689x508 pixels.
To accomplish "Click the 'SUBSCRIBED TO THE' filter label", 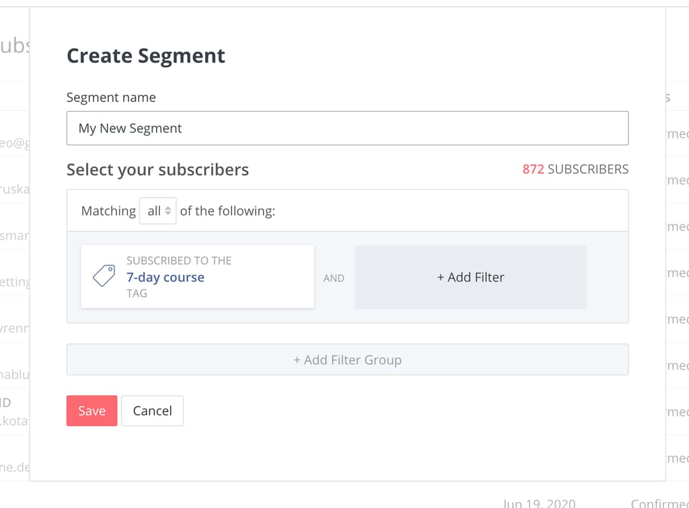I will [179, 261].
